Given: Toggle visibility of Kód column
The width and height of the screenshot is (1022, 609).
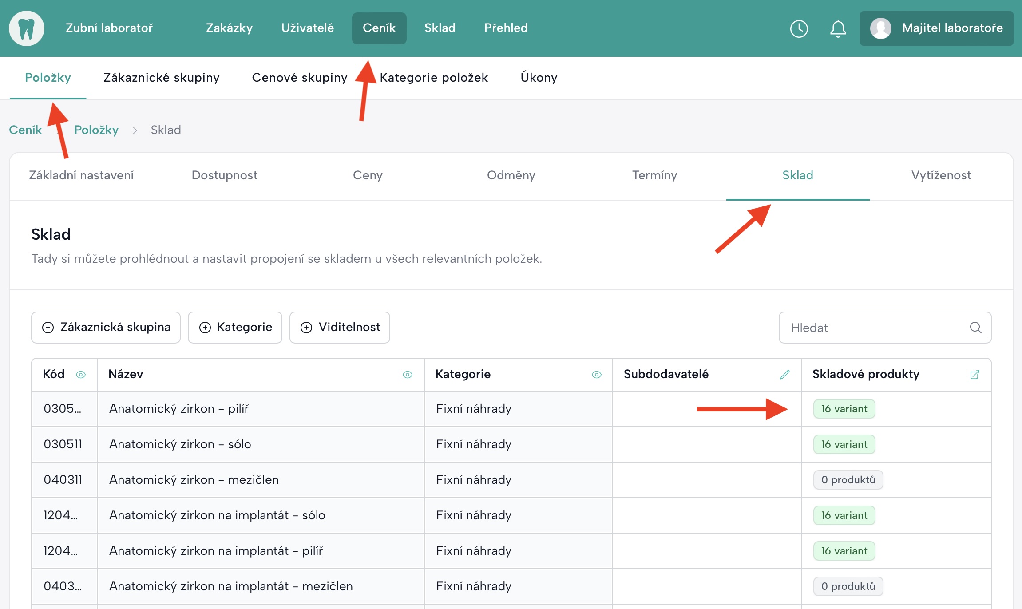Looking at the screenshot, I should pos(81,374).
